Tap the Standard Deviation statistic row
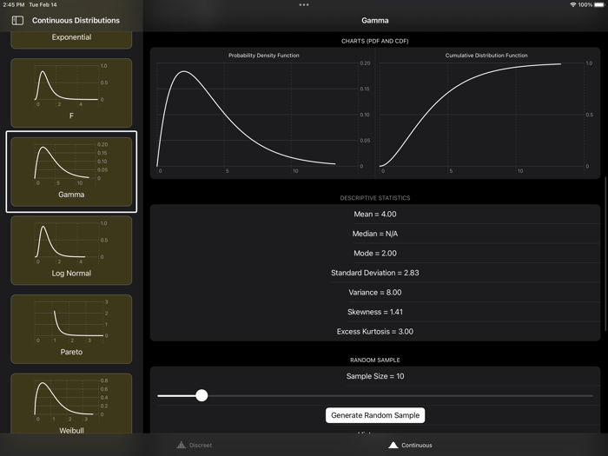Viewport: 608px width, 456px height. [x=375, y=273]
